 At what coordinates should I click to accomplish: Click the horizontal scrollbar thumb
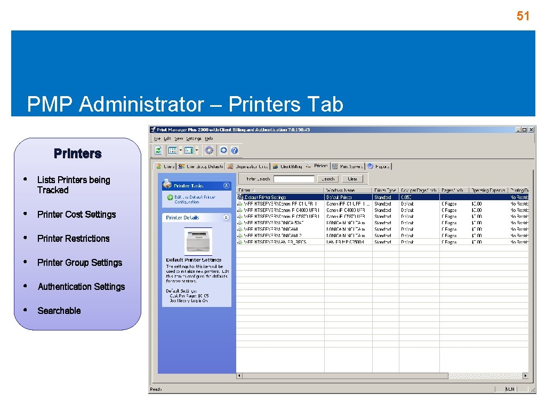click(x=345, y=376)
